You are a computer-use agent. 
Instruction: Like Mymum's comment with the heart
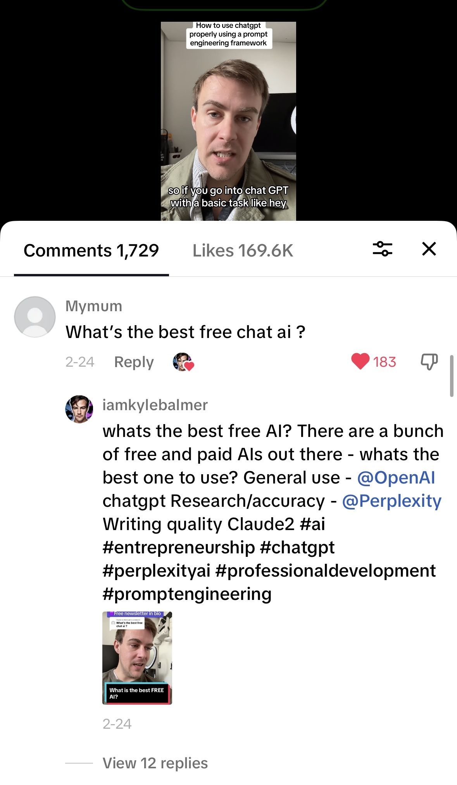(360, 362)
